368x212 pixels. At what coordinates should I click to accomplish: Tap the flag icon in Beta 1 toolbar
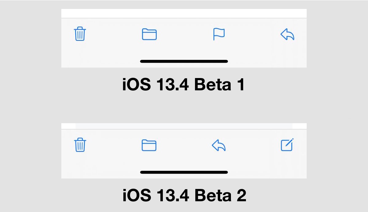tap(219, 34)
